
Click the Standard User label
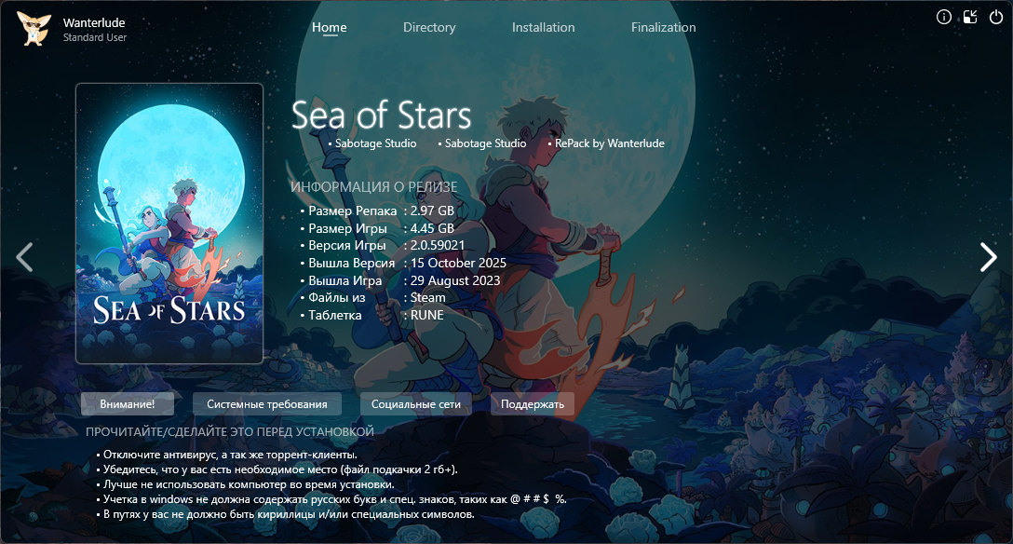95,37
